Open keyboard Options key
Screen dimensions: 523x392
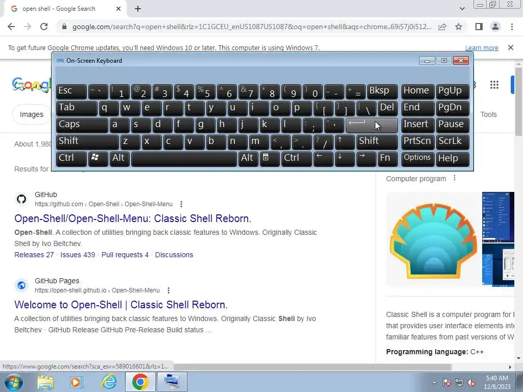pos(418,159)
